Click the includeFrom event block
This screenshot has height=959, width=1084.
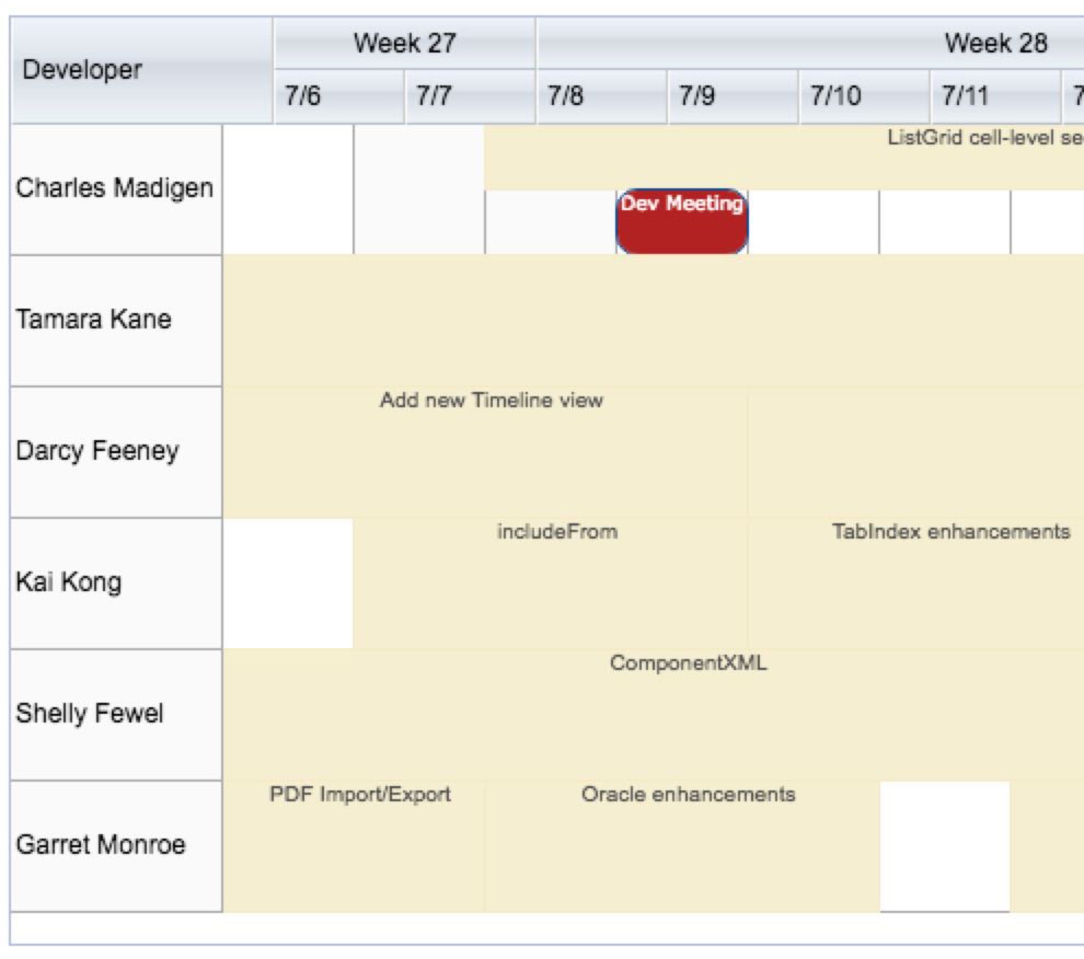pos(551,584)
